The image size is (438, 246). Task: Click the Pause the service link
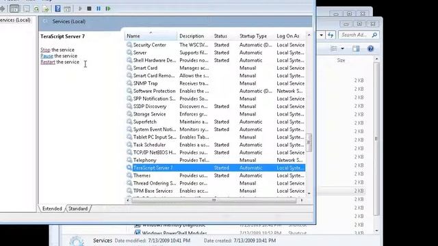tap(47, 56)
